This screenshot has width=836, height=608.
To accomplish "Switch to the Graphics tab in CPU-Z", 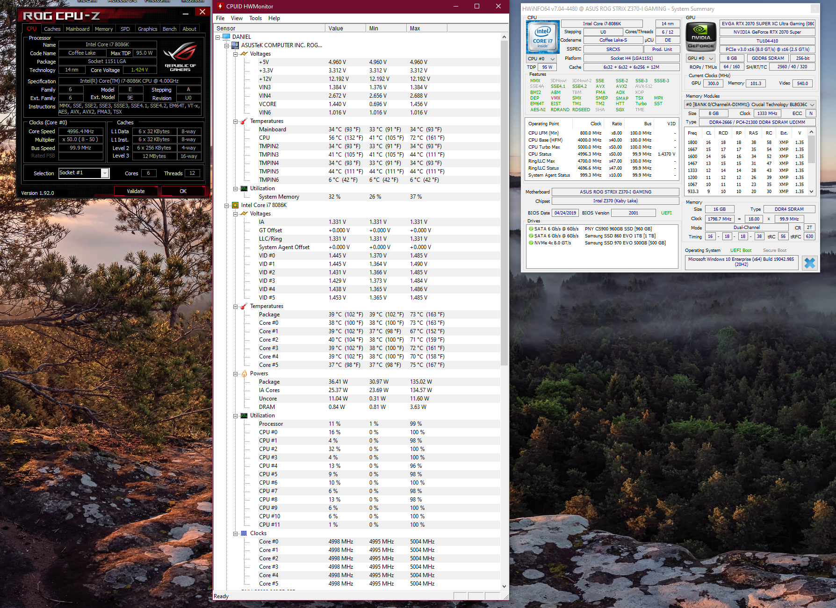I will (148, 29).
